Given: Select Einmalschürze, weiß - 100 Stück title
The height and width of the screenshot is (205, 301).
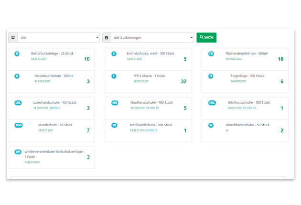Looking at the screenshot, I should 150,54.
